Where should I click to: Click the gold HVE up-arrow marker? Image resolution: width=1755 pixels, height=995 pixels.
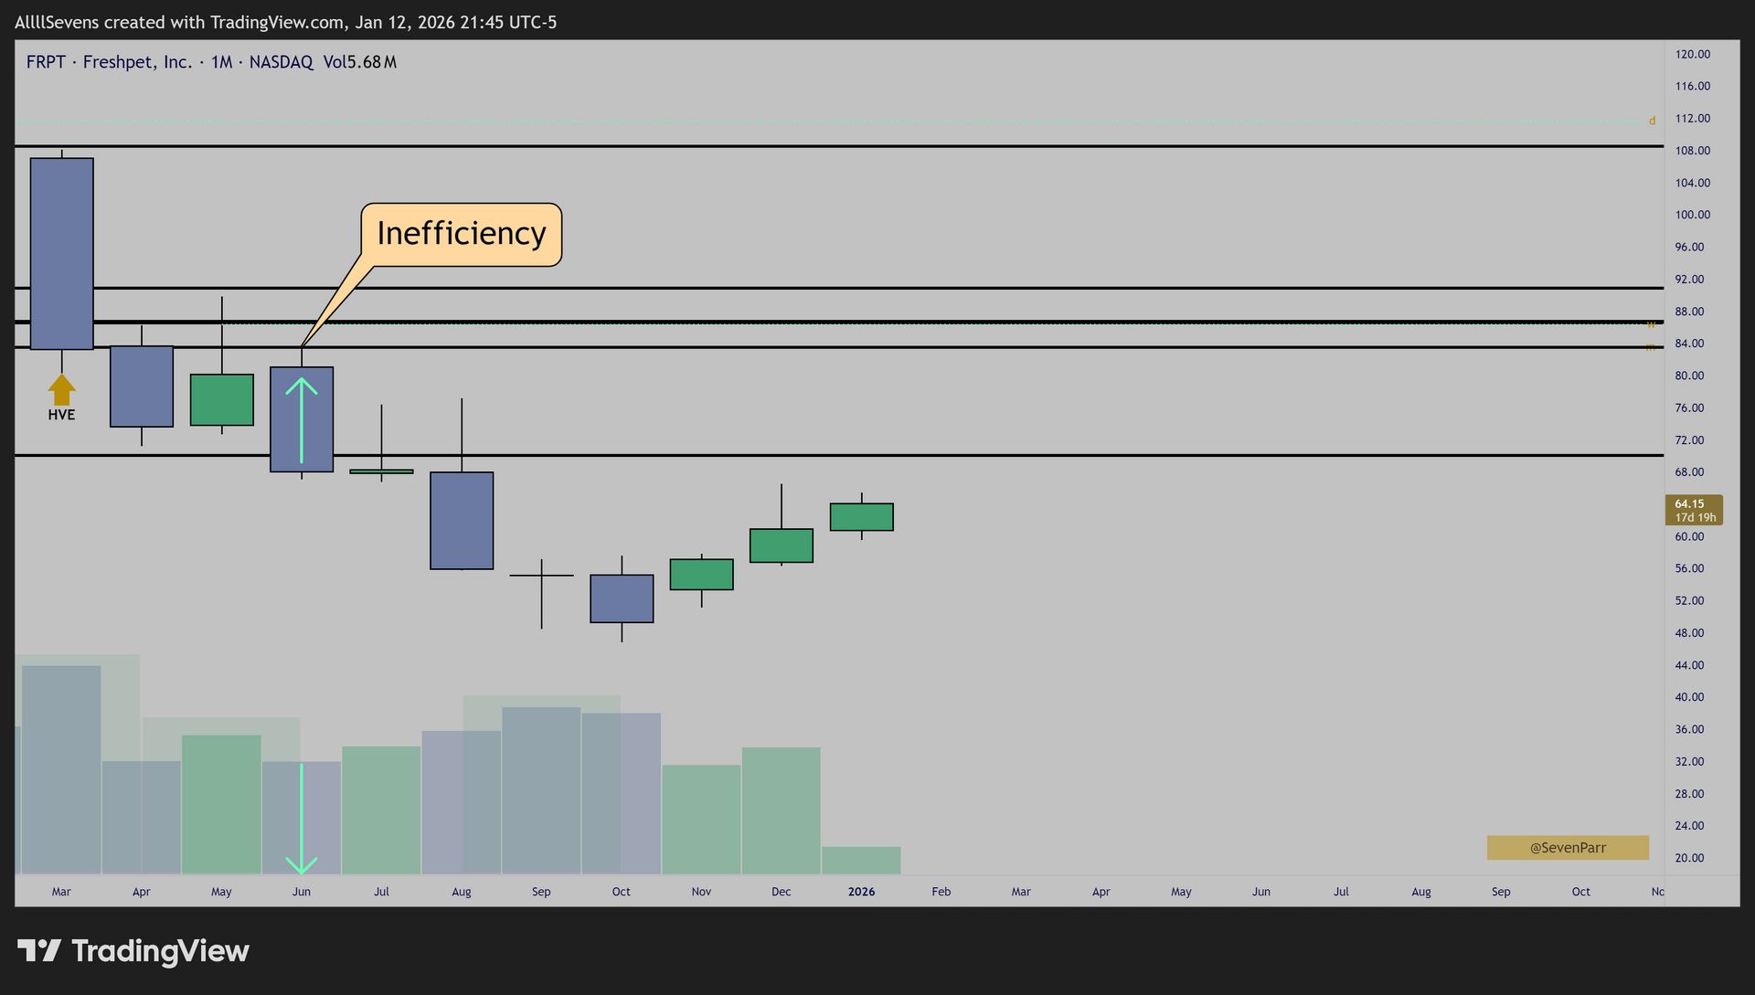(61, 390)
